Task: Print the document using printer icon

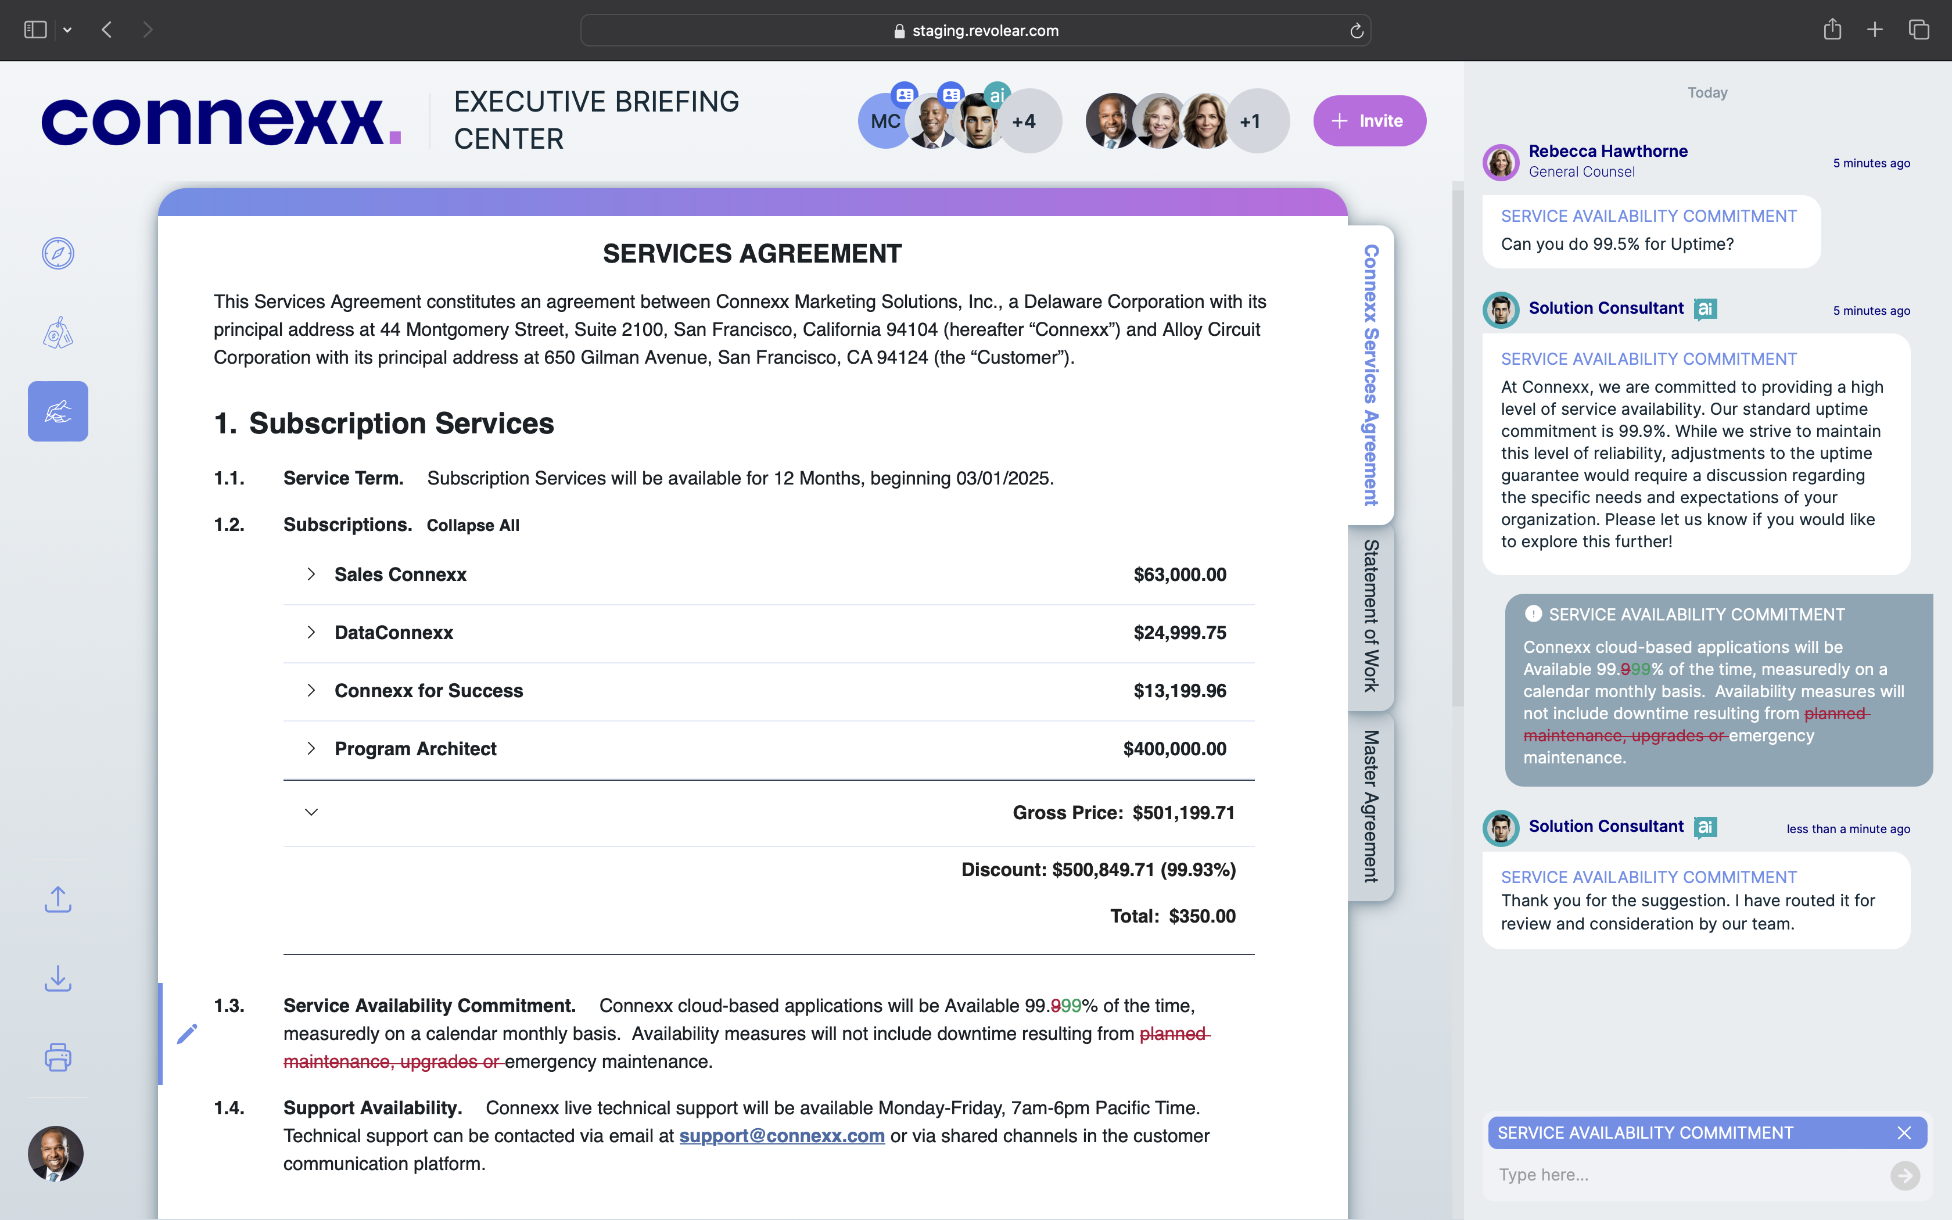Action: point(58,1057)
